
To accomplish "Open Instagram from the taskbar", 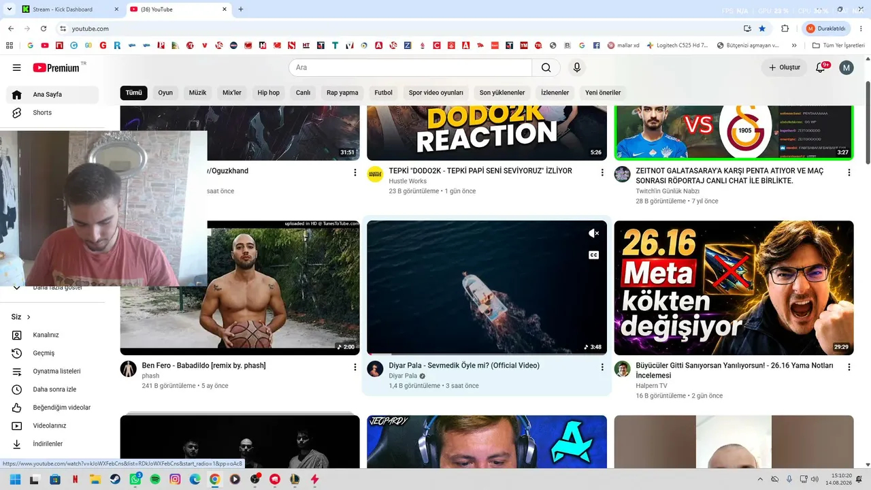I will (175, 479).
